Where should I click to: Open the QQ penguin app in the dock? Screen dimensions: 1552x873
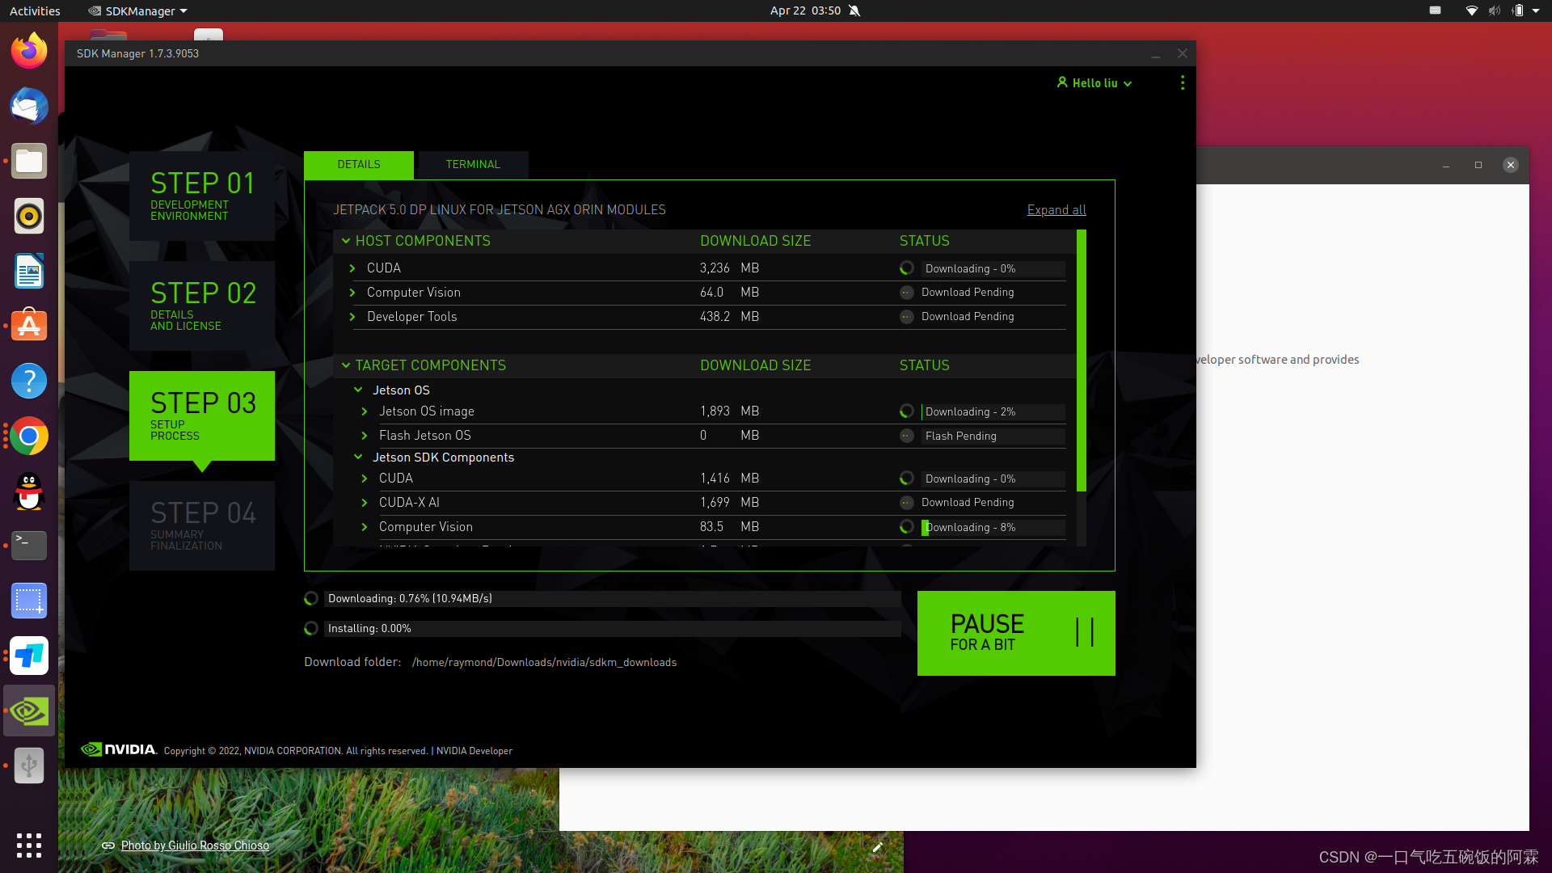(29, 491)
